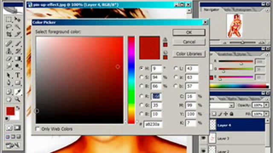Select the Eraser tool
The image size is (273, 153).
tap(9, 59)
